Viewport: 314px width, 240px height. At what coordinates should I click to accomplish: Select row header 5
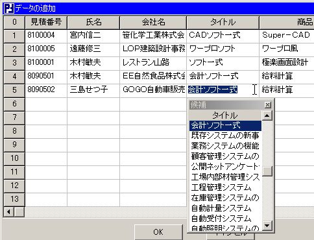(14, 90)
